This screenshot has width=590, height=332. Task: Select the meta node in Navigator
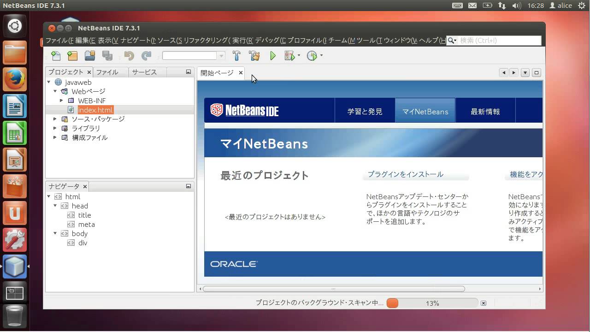pyautogui.click(x=86, y=224)
